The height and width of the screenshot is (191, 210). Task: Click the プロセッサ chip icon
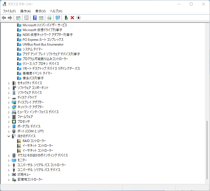pos(14,122)
